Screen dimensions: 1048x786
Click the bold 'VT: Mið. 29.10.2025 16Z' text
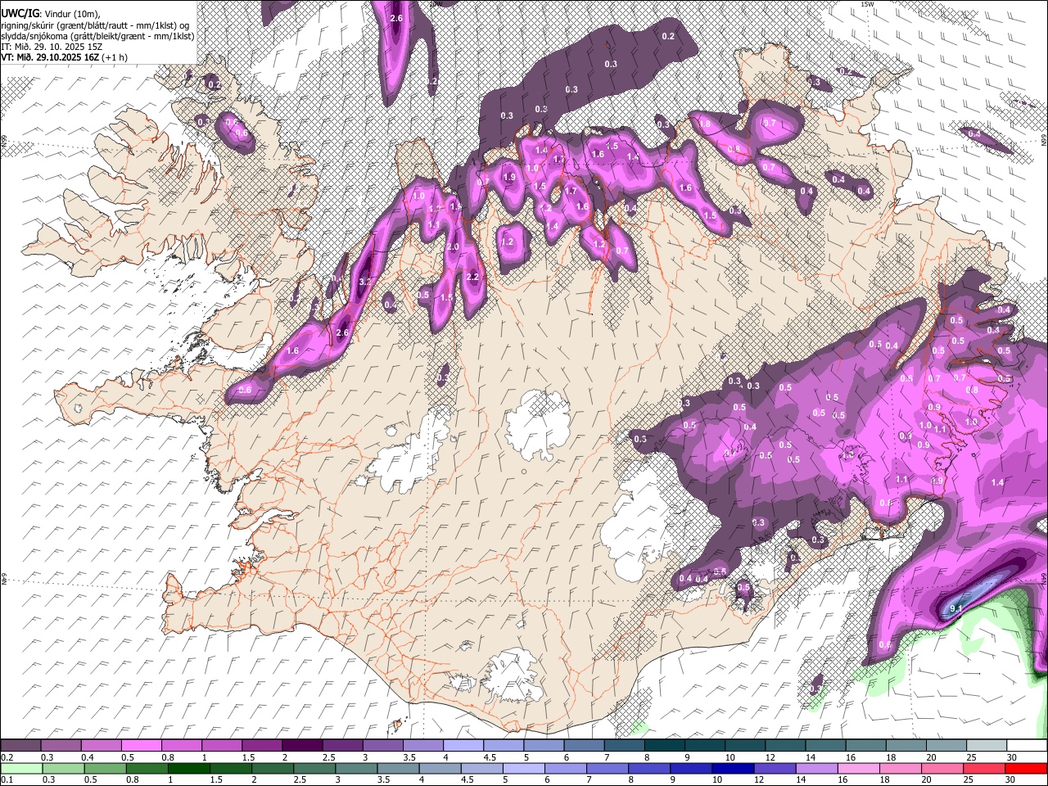(50, 57)
